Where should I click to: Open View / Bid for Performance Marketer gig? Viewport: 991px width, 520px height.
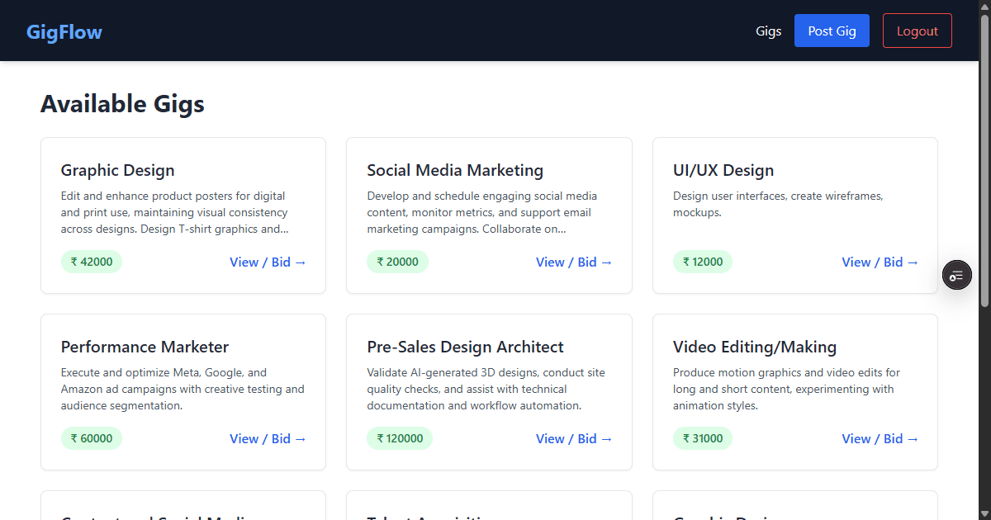coord(268,438)
